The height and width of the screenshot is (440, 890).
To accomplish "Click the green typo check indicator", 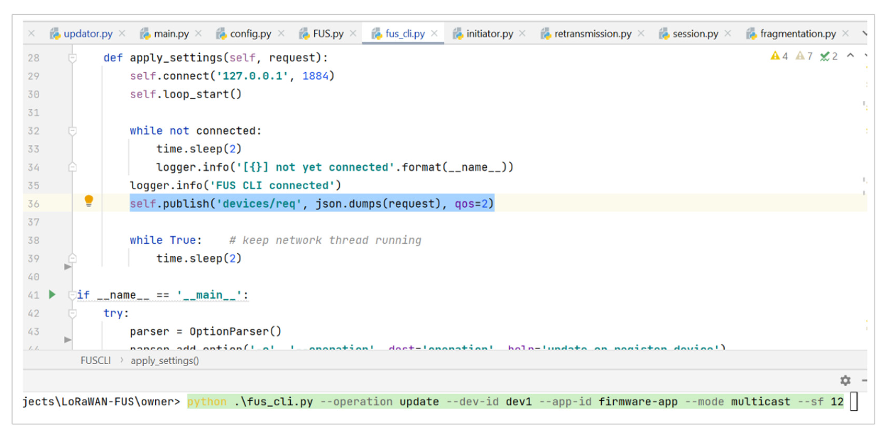I will tap(829, 56).
